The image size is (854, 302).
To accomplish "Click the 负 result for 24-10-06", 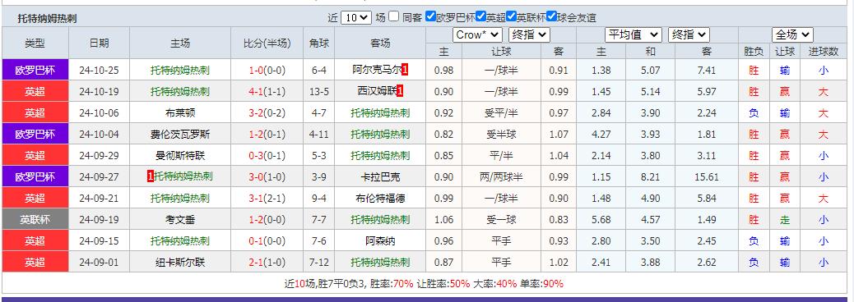I will [754, 113].
